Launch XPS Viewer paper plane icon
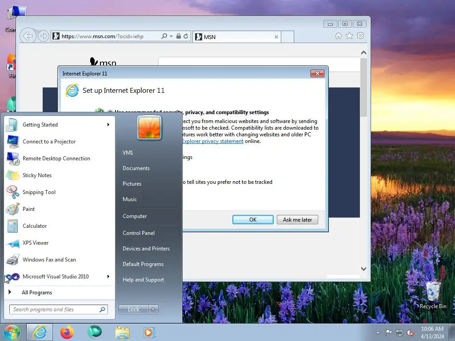The image size is (455, 341). (12, 243)
